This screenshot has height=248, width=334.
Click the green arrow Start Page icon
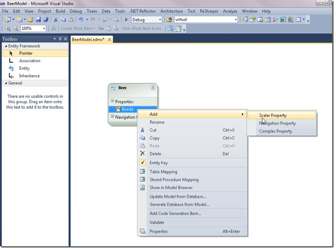point(283,19)
